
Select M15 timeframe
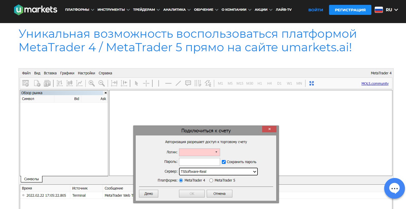coord(240,83)
